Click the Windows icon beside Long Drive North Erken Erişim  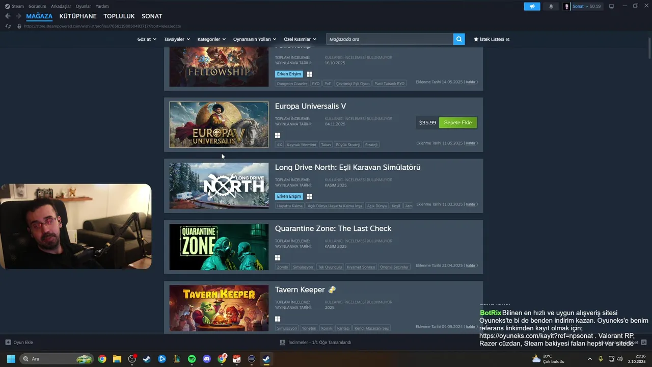[x=309, y=197]
